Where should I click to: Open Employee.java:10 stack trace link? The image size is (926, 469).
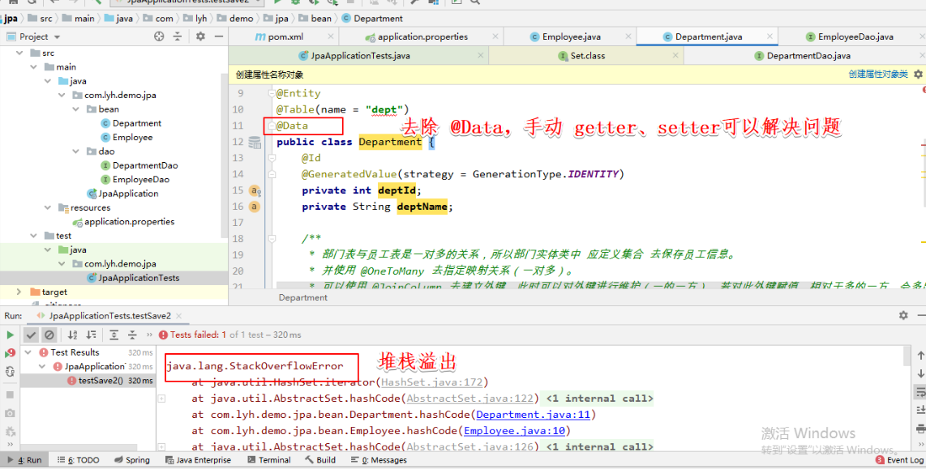(514, 431)
